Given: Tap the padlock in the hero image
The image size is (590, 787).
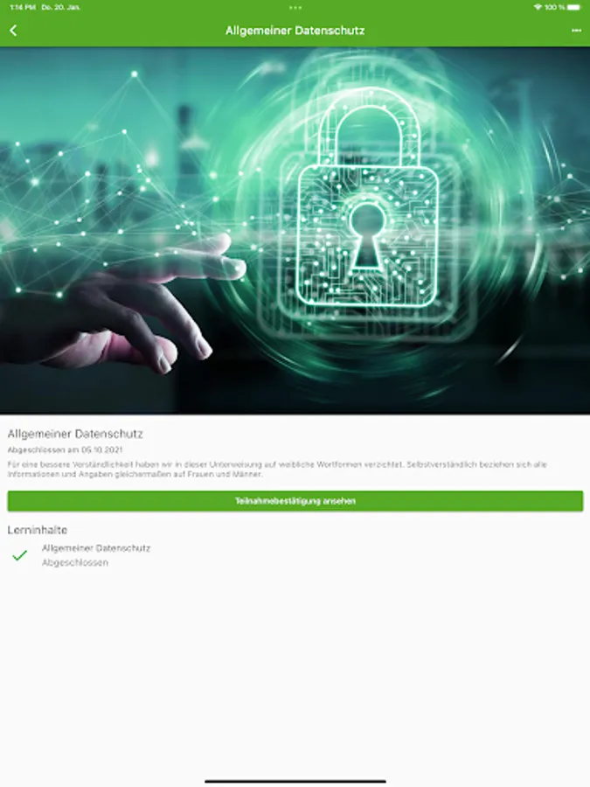Looking at the screenshot, I should pos(368,202).
